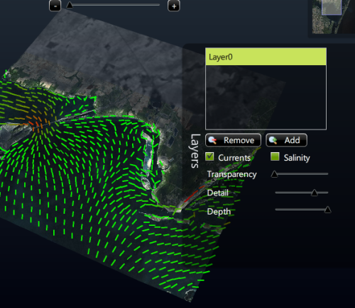Collapse the vertical Layers panel tab
This screenshot has height=308, width=355.
pos(195,151)
